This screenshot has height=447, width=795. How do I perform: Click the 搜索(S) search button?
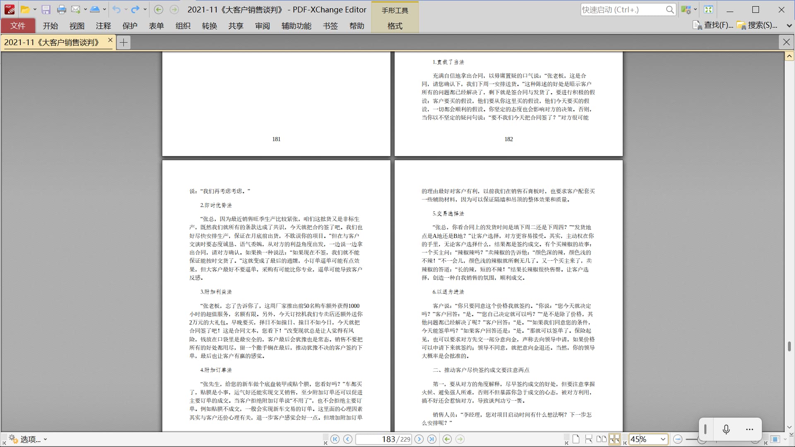(757, 25)
